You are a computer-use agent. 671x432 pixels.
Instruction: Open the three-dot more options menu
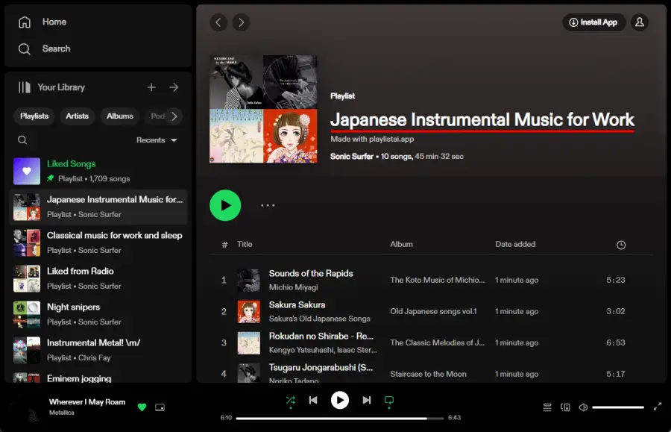click(268, 205)
